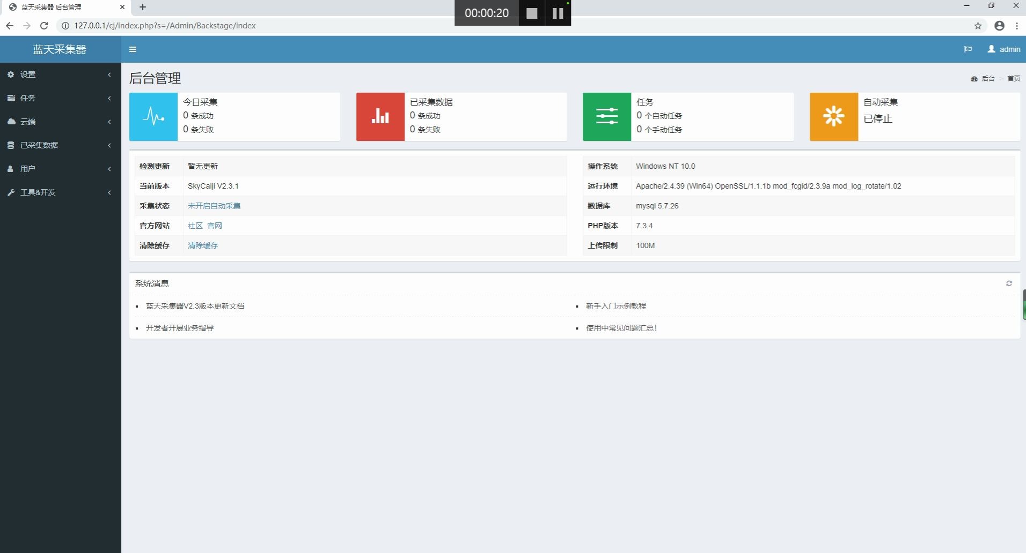
Task: Click the SkyCaiji V2.3.1 version text
Action: [x=213, y=186]
